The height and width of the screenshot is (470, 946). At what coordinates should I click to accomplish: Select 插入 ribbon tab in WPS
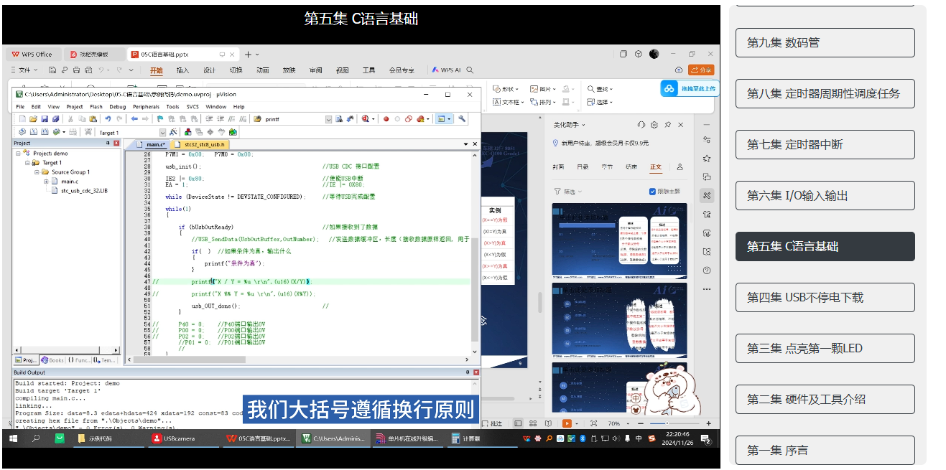(x=182, y=70)
